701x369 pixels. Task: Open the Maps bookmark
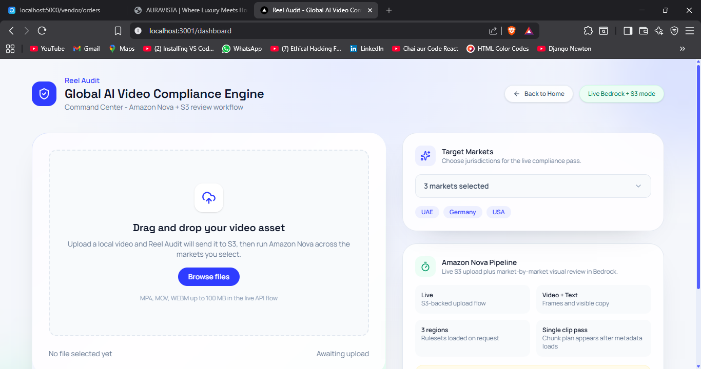tap(122, 49)
